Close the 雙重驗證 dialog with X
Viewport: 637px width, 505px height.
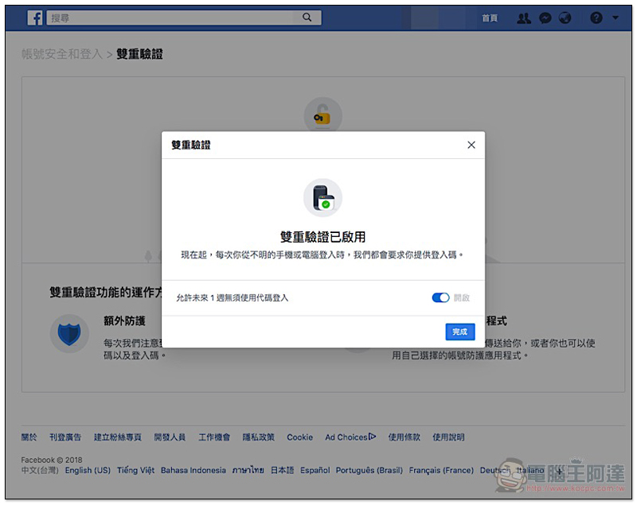coord(471,145)
